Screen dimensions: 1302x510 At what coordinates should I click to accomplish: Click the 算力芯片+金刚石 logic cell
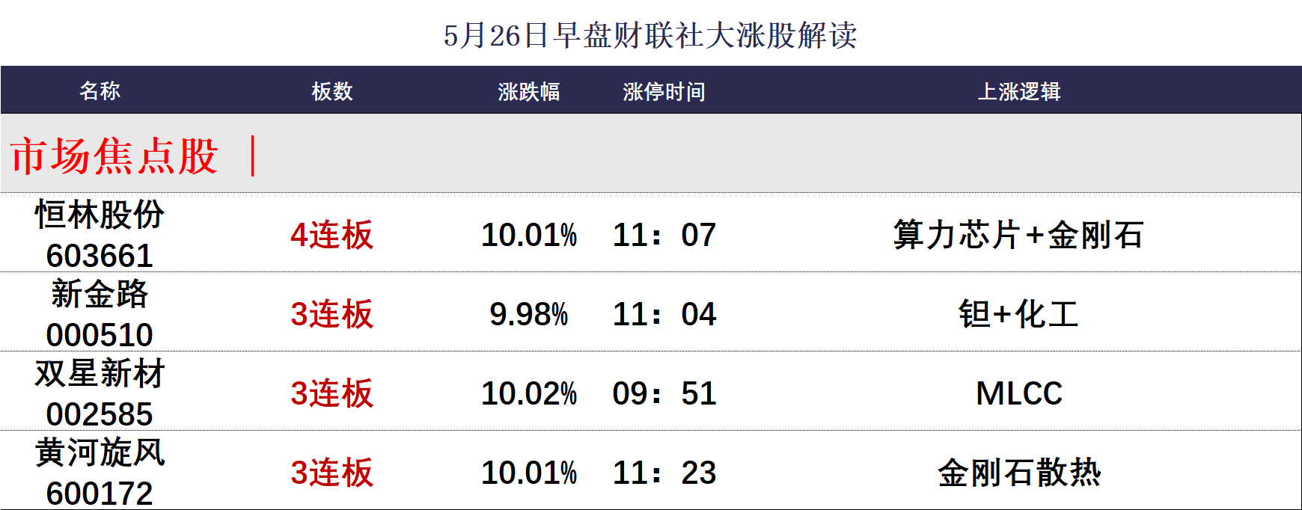(1018, 235)
